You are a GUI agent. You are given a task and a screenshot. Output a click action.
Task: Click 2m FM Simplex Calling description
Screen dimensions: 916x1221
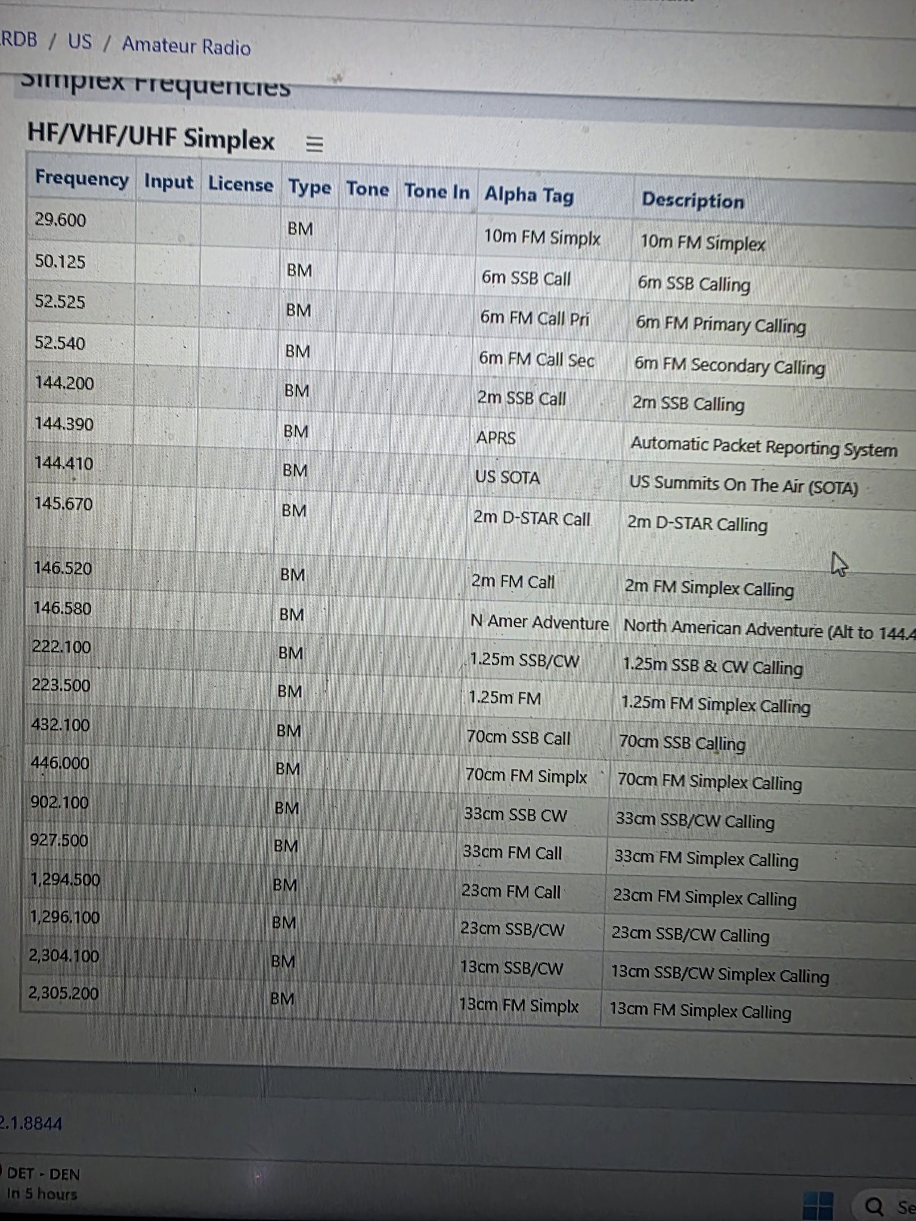pyautogui.click(x=709, y=588)
